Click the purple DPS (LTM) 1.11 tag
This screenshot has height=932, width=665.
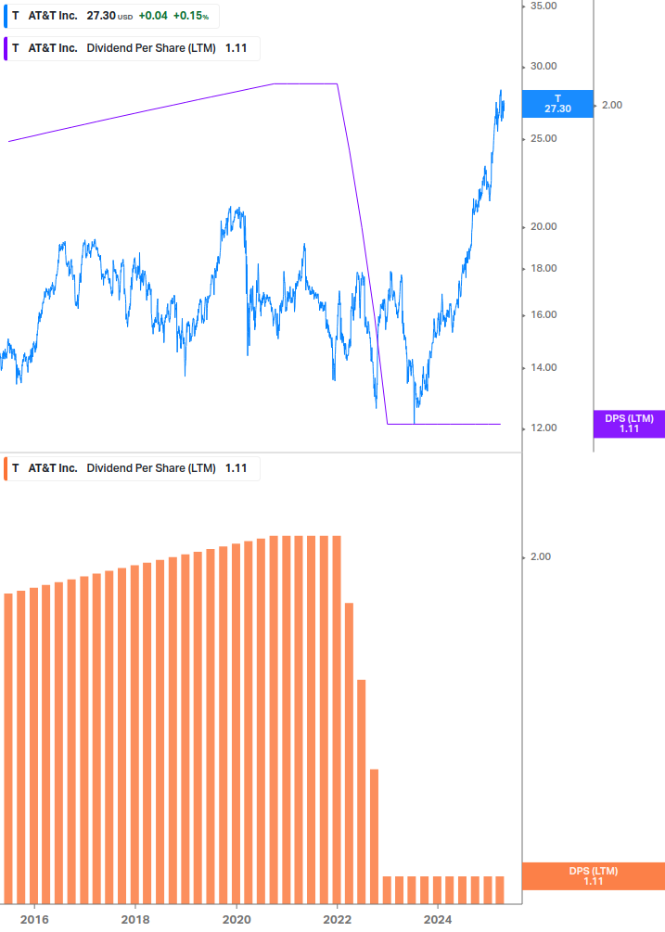[629, 424]
